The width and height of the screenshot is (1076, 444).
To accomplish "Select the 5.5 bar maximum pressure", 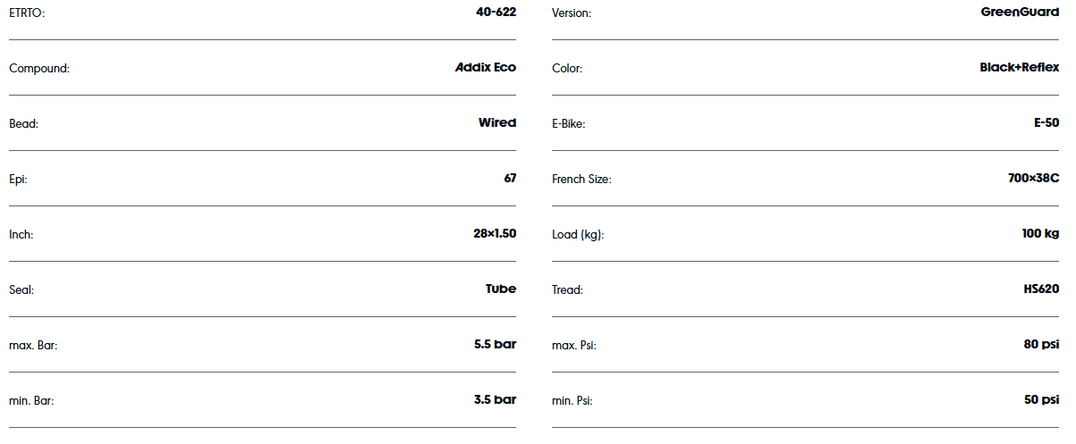I will pyautogui.click(x=495, y=344).
